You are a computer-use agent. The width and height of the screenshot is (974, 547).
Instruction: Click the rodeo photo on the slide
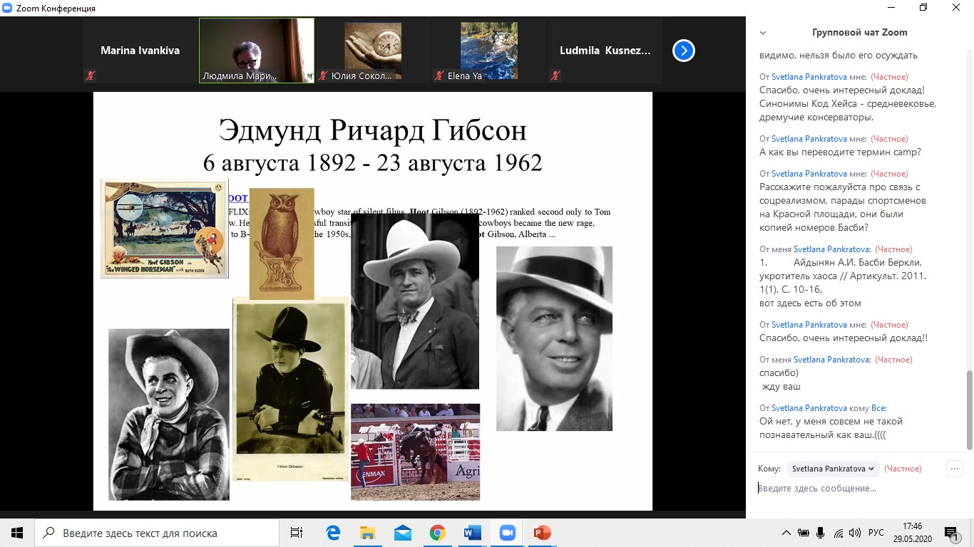pyautogui.click(x=415, y=452)
